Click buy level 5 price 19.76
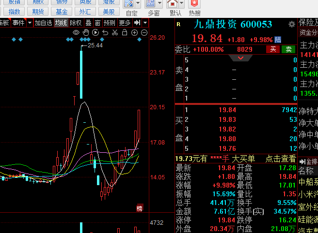Viewport: 318px width, 233px height. pyautogui.click(x=227, y=148)
